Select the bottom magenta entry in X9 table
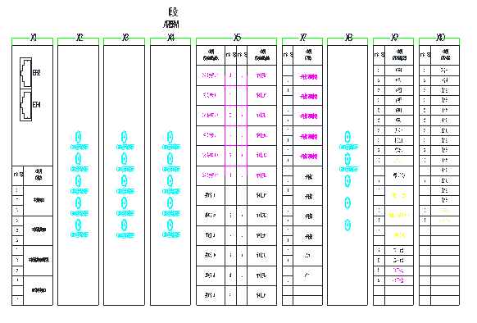This screenshot has width=477, height=323. [x=398, y=280]
